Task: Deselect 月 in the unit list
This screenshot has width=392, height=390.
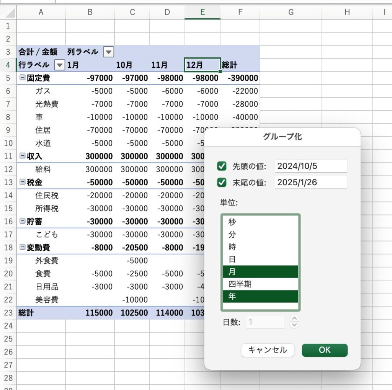Action: 260,272
